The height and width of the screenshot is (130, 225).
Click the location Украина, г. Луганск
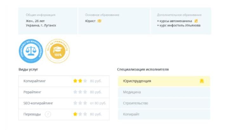(x=41, y=25)
